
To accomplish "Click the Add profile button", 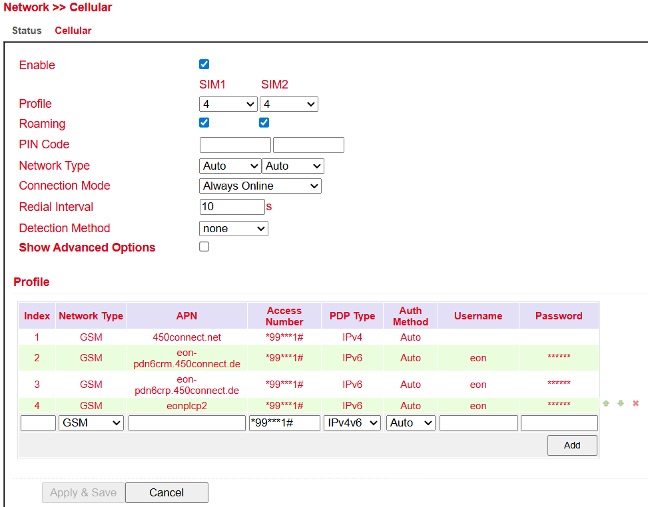I will [x=571, y=445].
